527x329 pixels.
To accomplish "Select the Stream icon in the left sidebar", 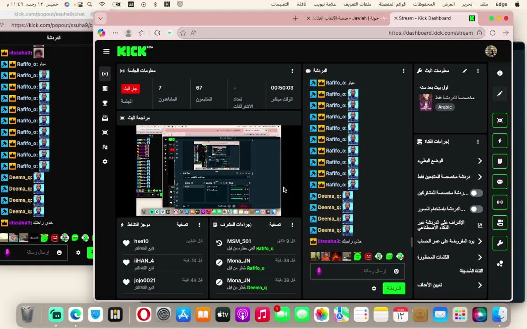I will point(105,74).
